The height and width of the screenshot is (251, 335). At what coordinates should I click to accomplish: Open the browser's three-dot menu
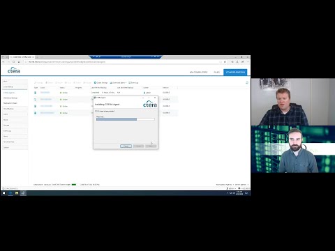tap(248, 62)
